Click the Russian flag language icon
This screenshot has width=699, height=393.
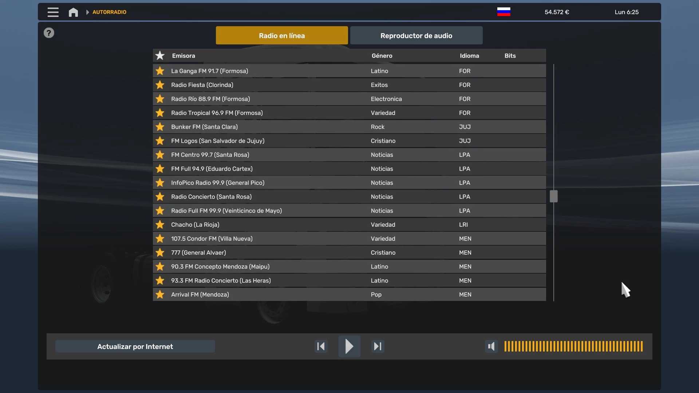503,12
